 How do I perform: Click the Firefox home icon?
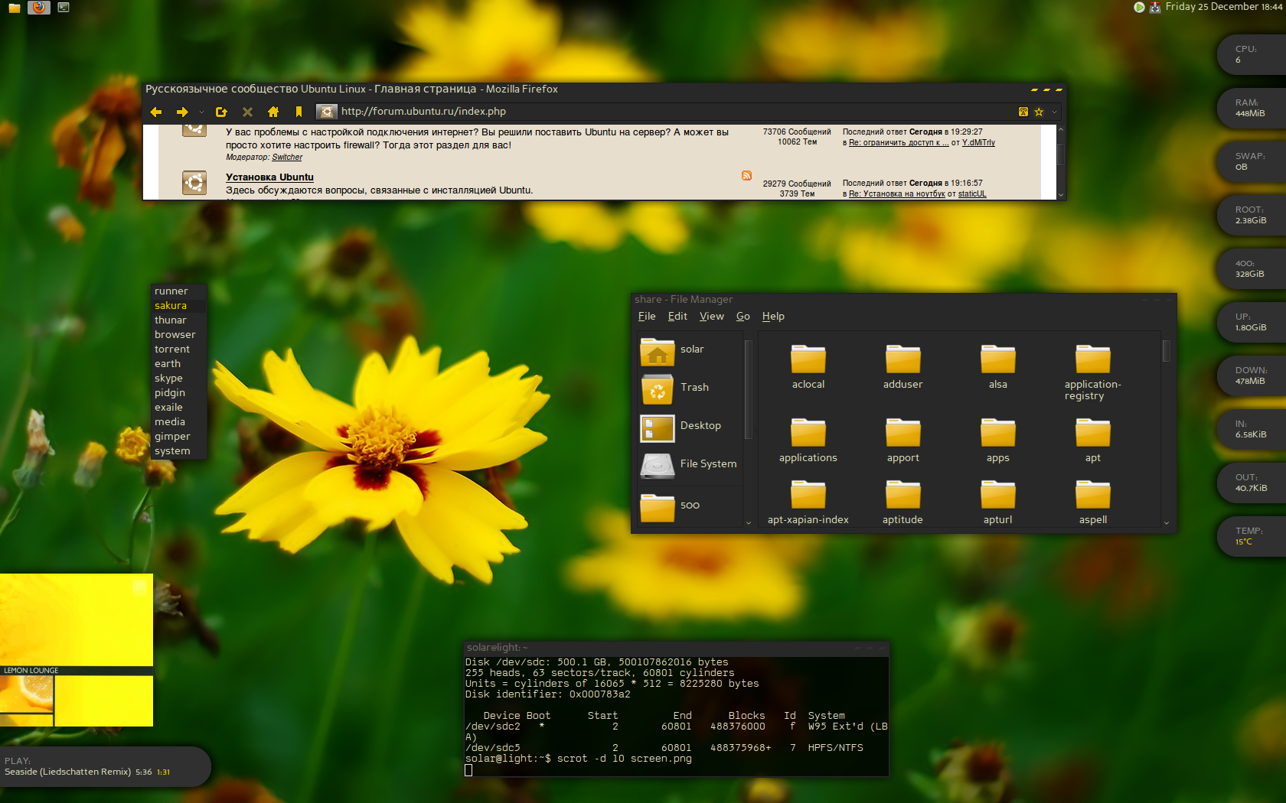(273, 112)
